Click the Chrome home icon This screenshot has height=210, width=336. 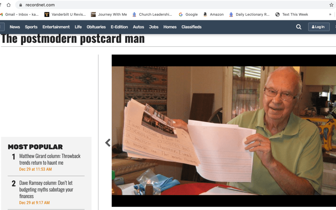tap(9, 5)
